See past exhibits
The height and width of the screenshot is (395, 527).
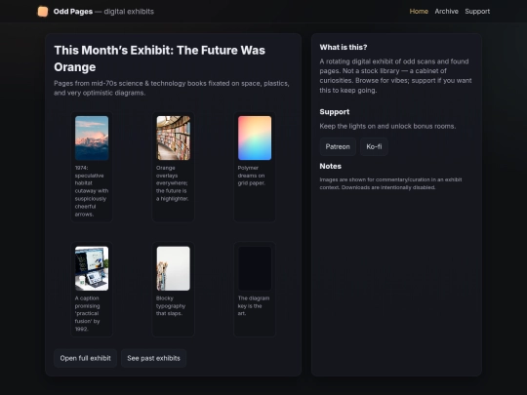pos(153,358)
